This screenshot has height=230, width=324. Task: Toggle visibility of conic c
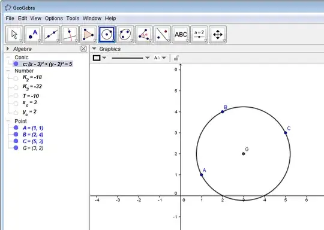pos(16,64)
